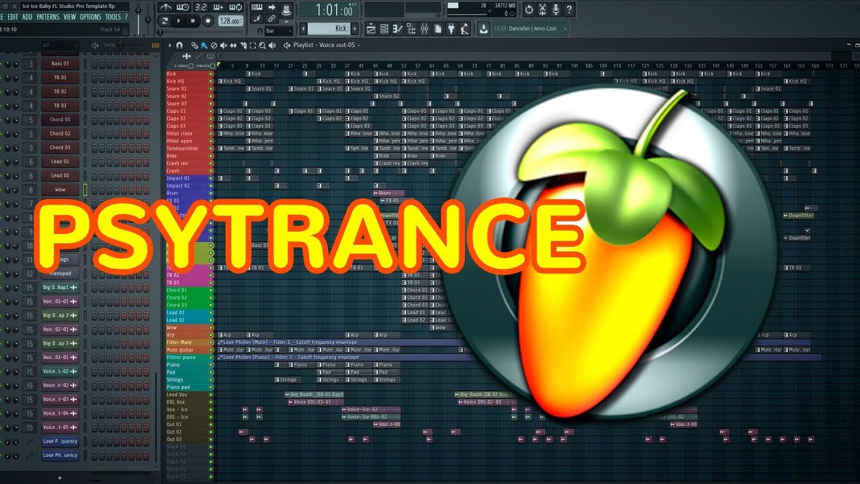Toggle pattern/song mode switch
The height and width of the screenshot is (484, 860).
[x=165, y=21]
